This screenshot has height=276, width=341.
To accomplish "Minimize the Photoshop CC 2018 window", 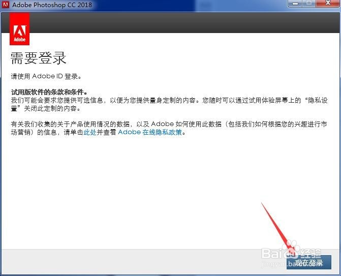I will tap(295, 4).
